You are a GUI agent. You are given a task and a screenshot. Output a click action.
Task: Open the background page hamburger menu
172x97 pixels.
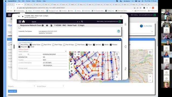(9, 15)
